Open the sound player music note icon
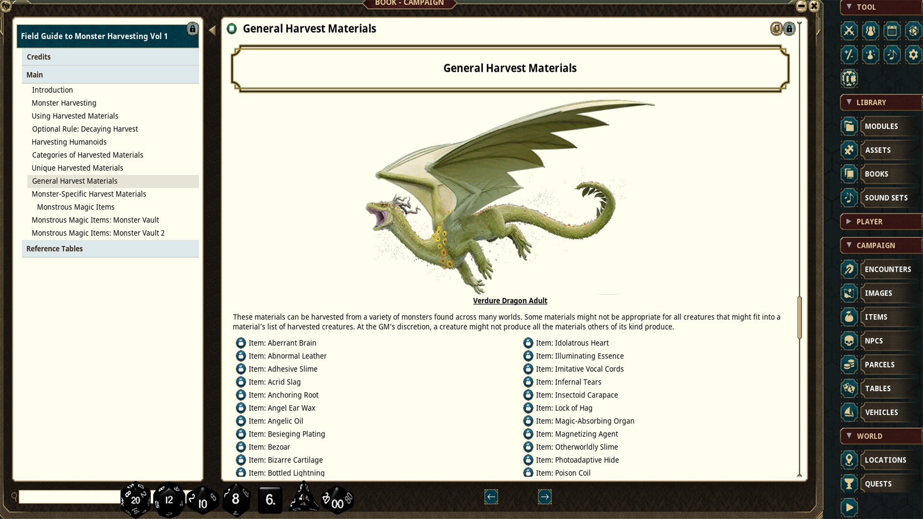 pyautogui.click(x=892, y=54)
